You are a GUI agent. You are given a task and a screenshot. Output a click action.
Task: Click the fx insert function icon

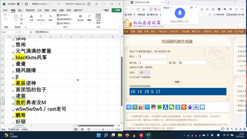pyautogui.click(x=31, y=32)
